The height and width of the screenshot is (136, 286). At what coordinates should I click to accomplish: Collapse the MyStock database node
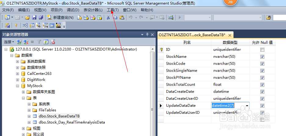pos(17,86)
